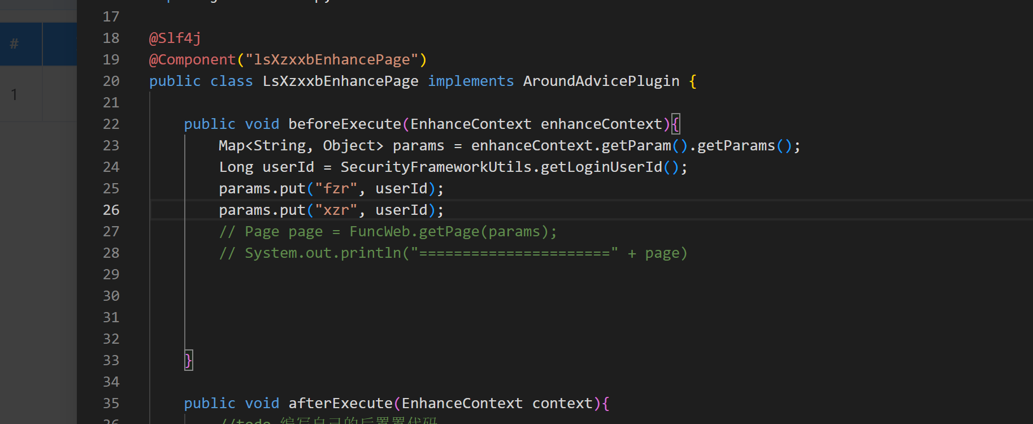Place cursor in the "fzr" string

tap(336, 189)
